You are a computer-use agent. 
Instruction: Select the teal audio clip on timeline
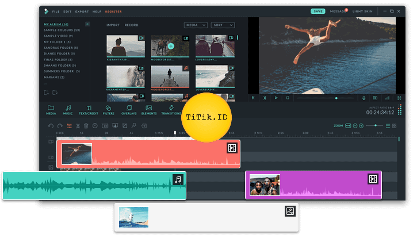pos(94,186)
